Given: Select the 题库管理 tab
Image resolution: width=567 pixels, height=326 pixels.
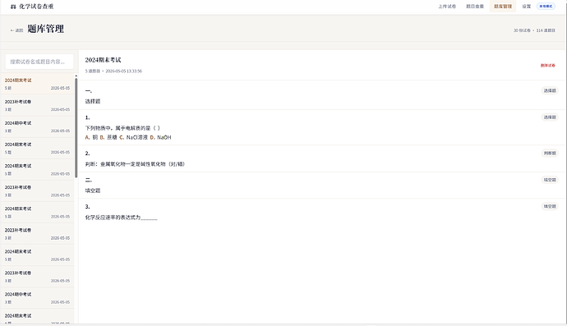Looking at the screenshot, I should (x=503, y=7).
